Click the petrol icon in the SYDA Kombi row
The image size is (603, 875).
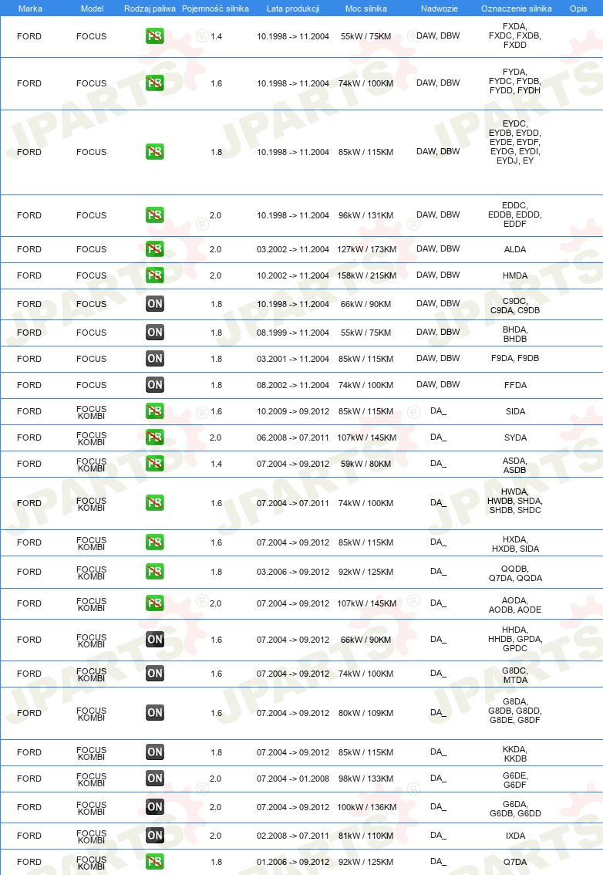pyautogui.click(x=154, y=437)
